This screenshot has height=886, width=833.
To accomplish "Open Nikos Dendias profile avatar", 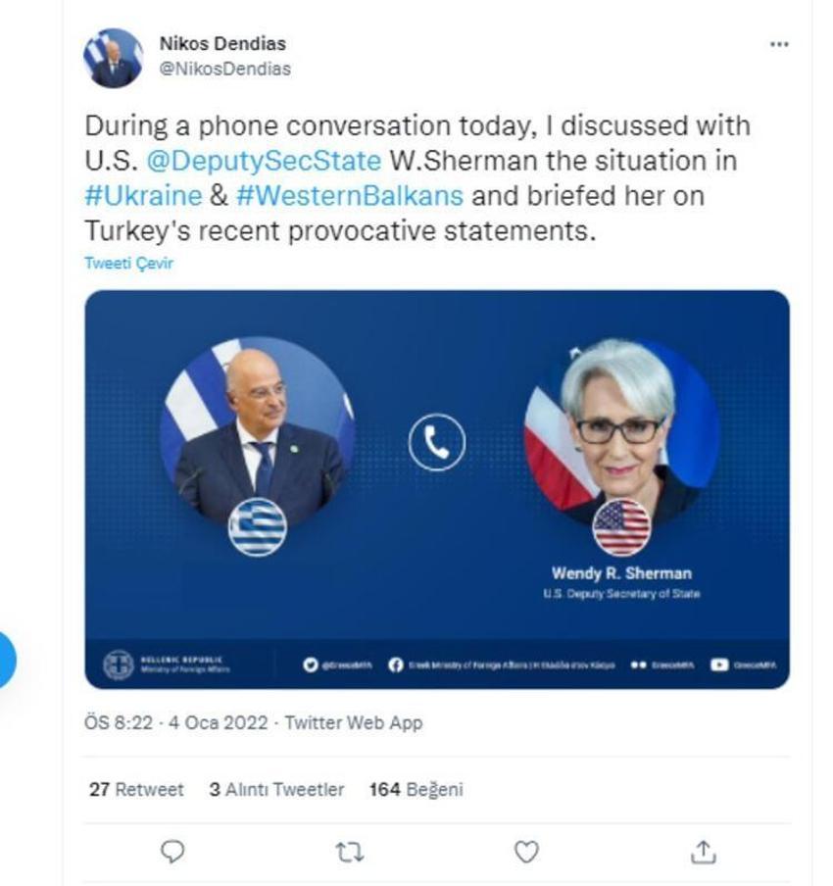I will point(113,58).
